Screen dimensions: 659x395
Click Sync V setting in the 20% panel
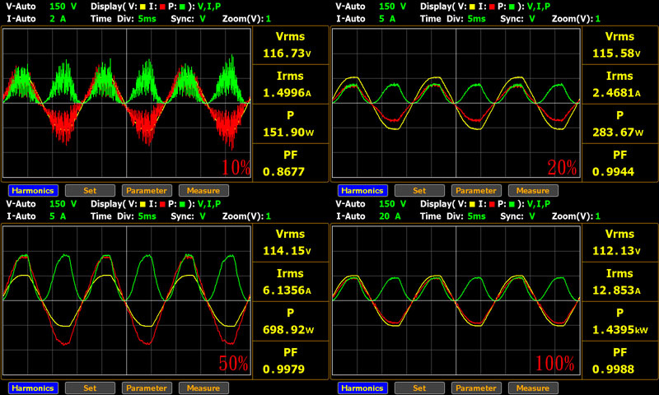531,19
